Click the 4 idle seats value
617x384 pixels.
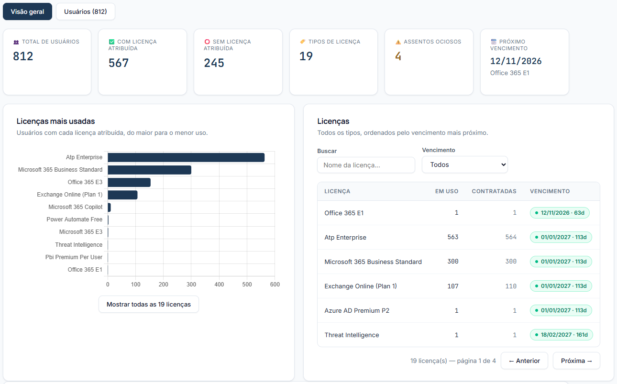398,56
